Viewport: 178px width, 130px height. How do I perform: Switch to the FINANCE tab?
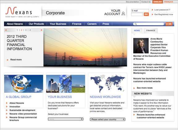click(x=150, y=30)
